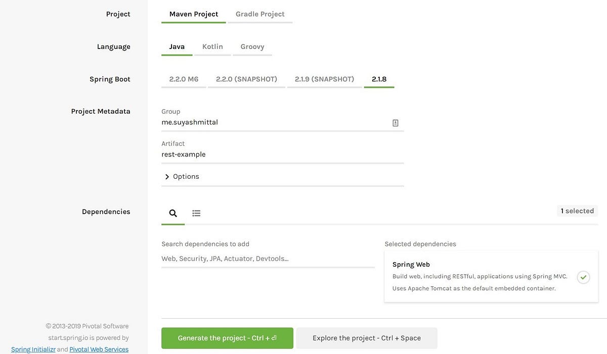Click the 1 selected badge
Screen dimensions: 607x354
(x=577, y=211)
